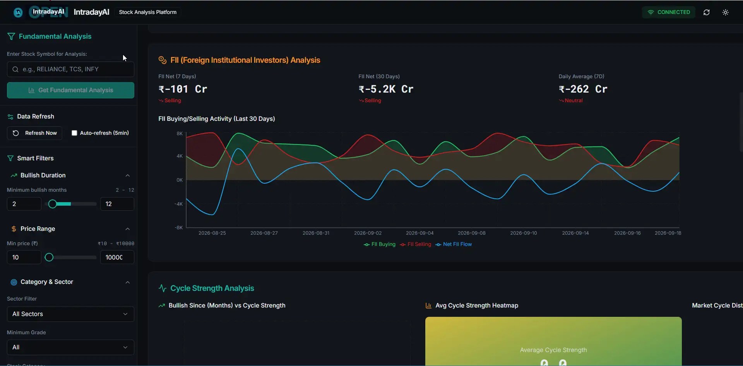This screenshot has width=743, height=366.
Task: Click the Stock Analysis Platform label
Action: 148,12
